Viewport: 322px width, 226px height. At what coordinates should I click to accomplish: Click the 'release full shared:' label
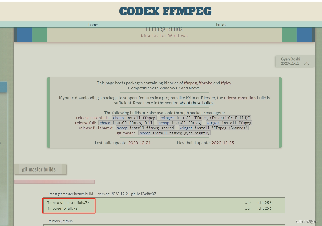96,128
